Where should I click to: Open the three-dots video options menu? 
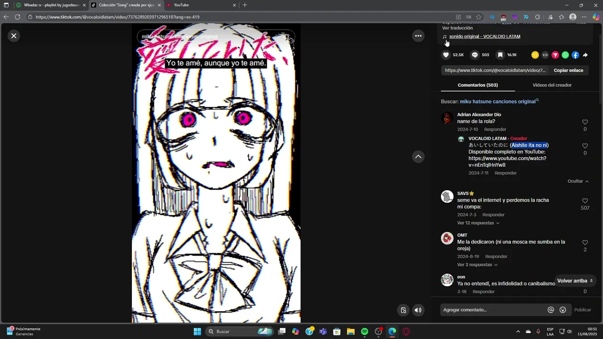click(418, 36)
